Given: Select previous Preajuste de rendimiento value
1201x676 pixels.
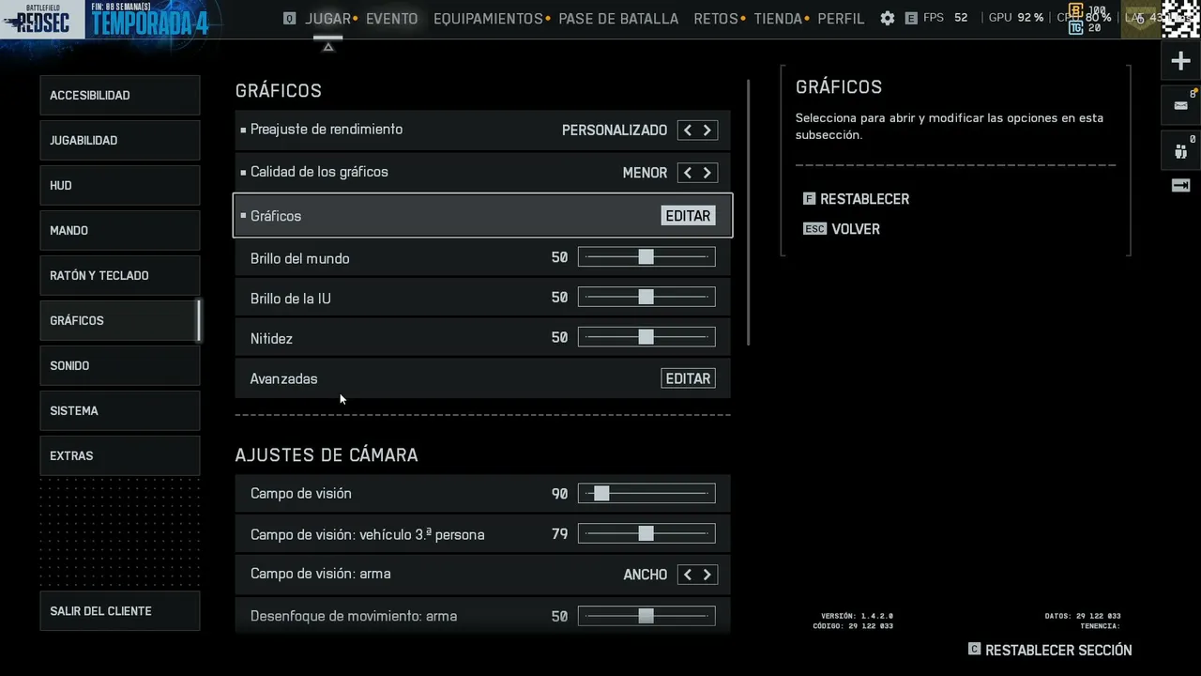Looking at the screenshot, I should click(688, 131).
